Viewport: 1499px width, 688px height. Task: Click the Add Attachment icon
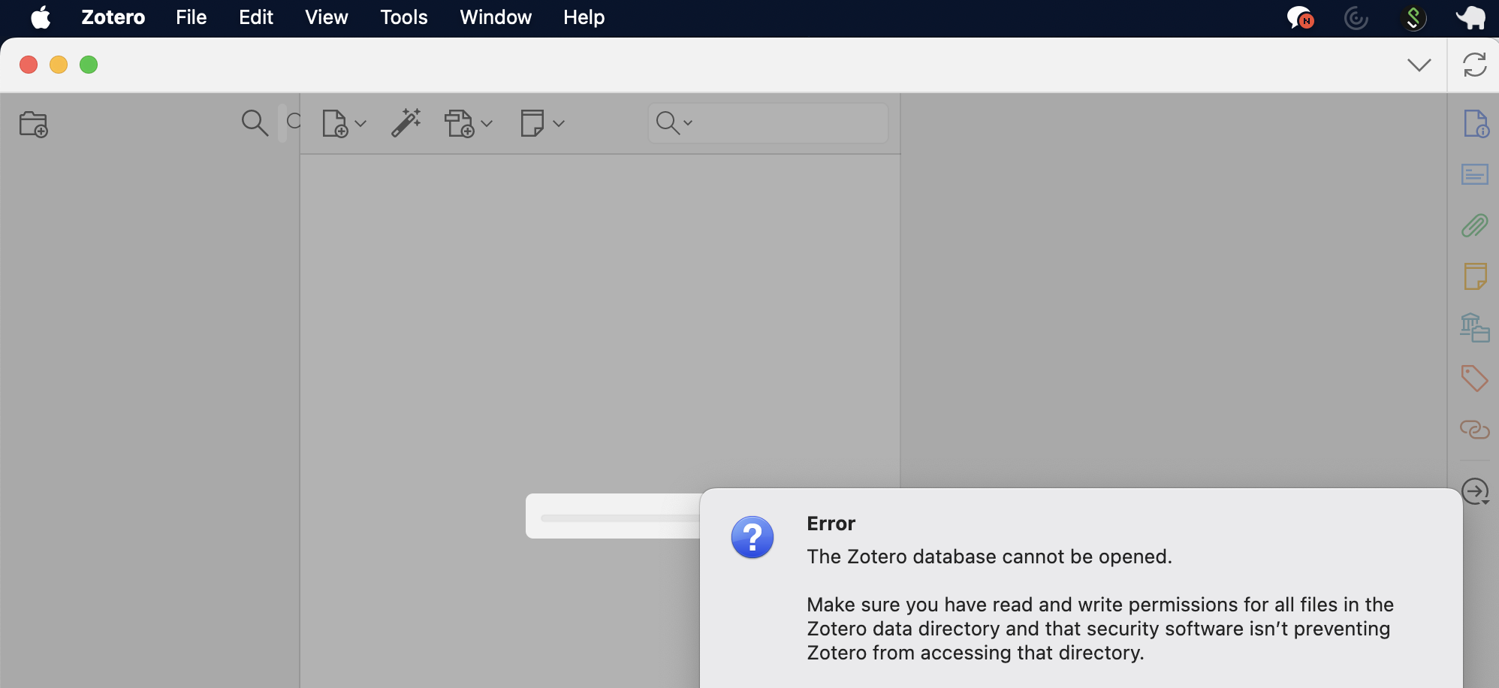tap(460, 123)
